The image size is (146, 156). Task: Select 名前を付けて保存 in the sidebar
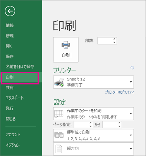click(20, 67)
